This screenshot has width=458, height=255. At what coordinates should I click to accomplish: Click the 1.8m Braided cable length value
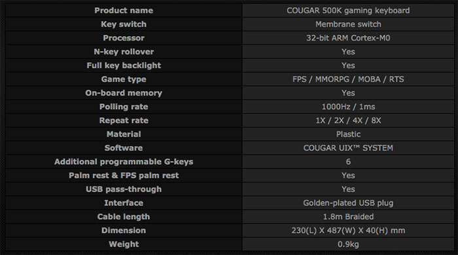coord(348,216)
